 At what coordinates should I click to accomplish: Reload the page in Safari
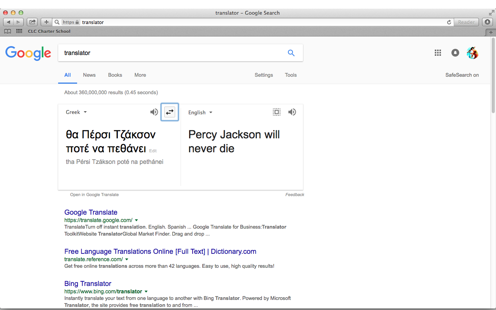tap(449, 22)
